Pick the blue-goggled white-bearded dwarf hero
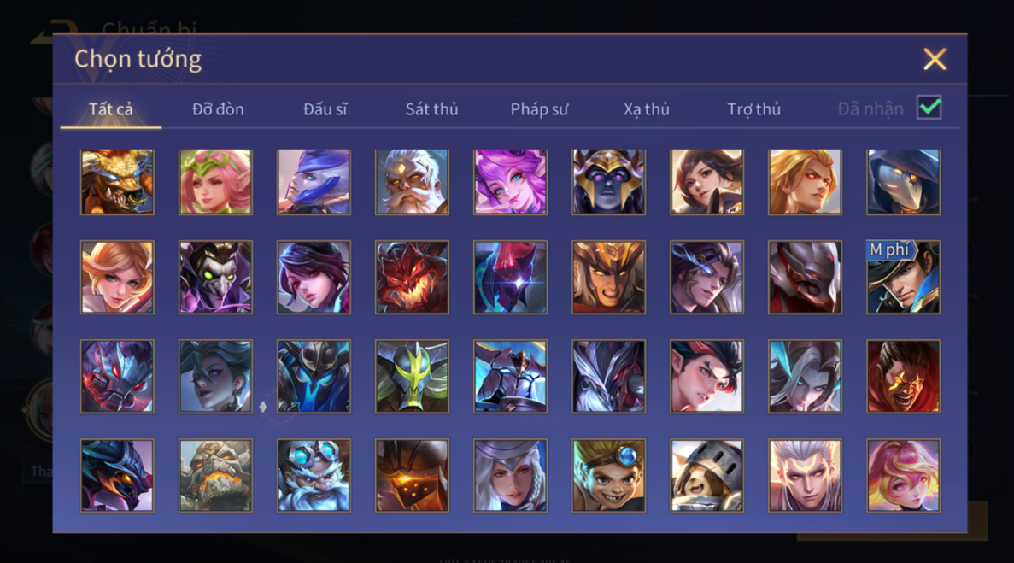This screenshot has width=1014, height=563. click(x=314, y=475)
